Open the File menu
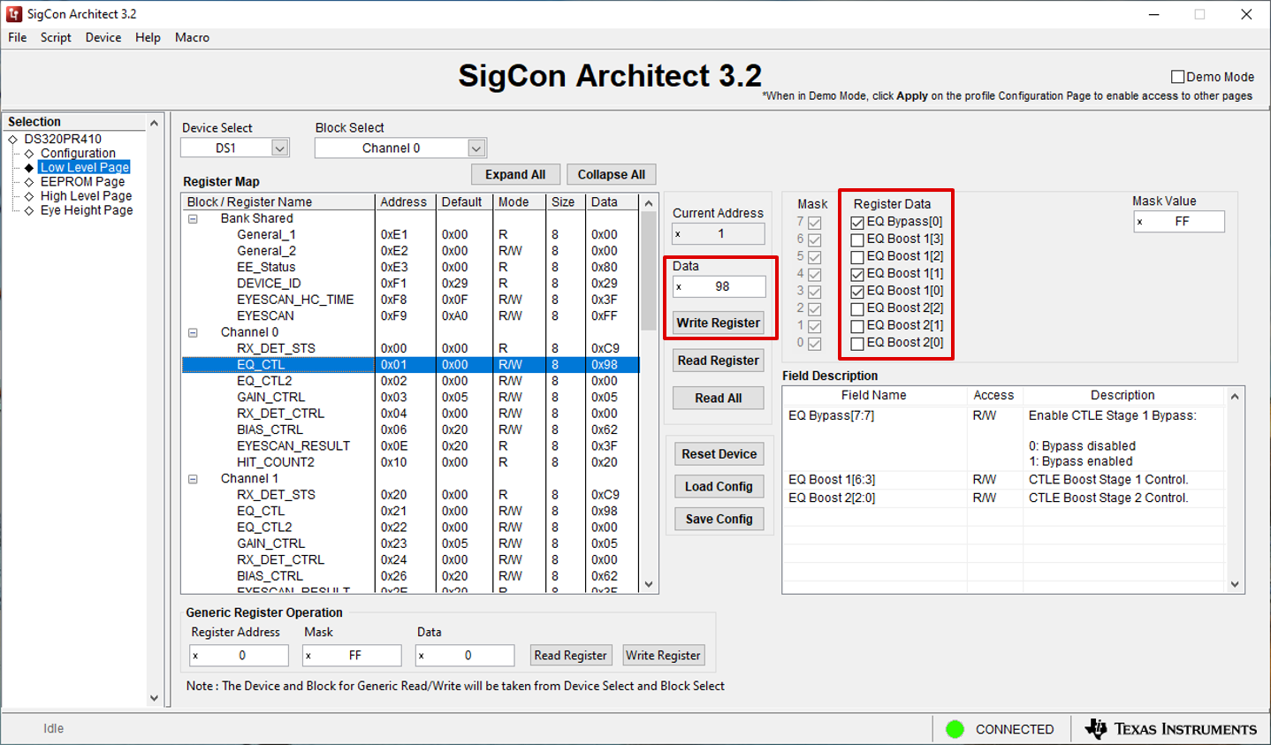 point(18,37)
